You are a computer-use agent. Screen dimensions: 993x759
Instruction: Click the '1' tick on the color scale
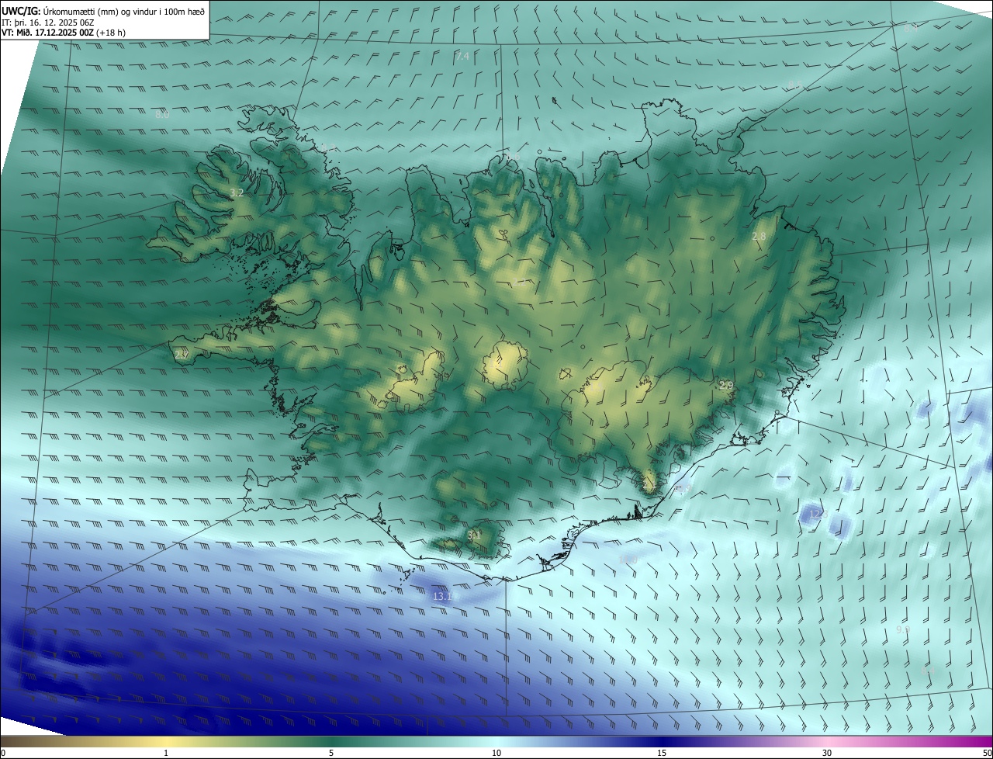[x=166, y=753]
